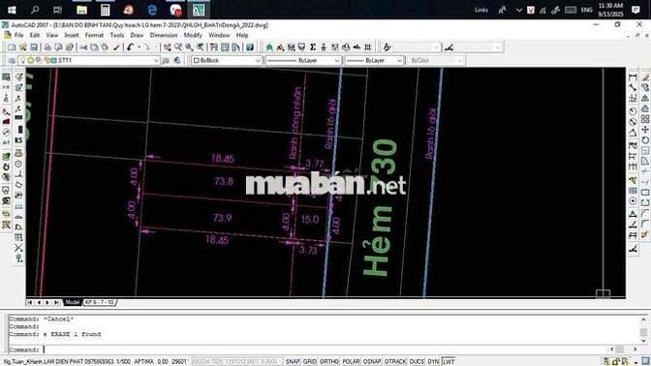Click the New drawing toolbar icon
Image resolution: width=651 pixels, height=366 pixels.
pos(12,47)
